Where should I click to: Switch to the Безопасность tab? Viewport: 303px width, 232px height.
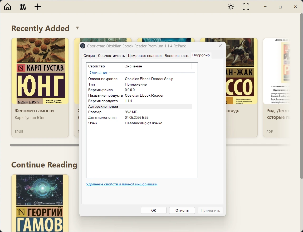point(177,56)
